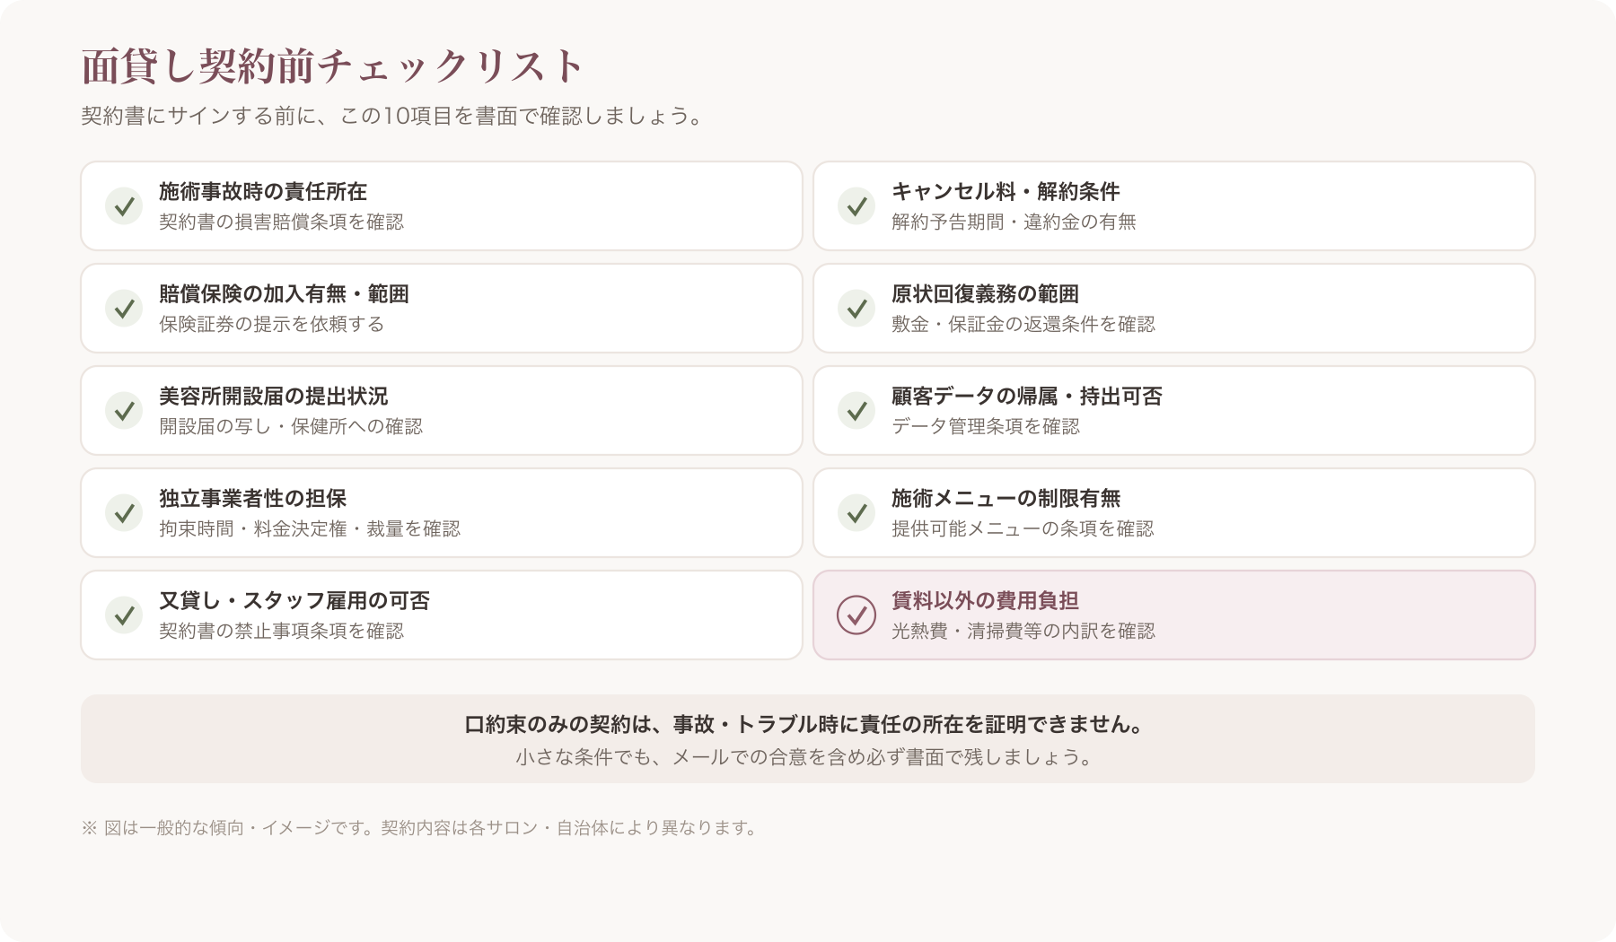Click the heading 賠償保険の加入有無・範囲
Viewport: 1616px width, 942px height.
(x=284, y=293)
